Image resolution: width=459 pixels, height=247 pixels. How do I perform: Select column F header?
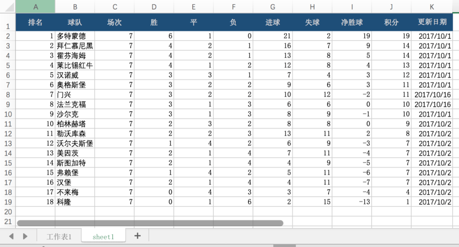233,7
